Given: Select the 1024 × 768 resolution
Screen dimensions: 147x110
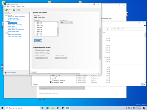Looking at the screenshot, I should pyautogui.click(x=39, y=33).
